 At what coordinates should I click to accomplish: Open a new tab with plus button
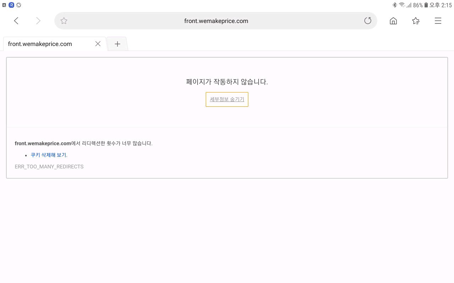117,44
